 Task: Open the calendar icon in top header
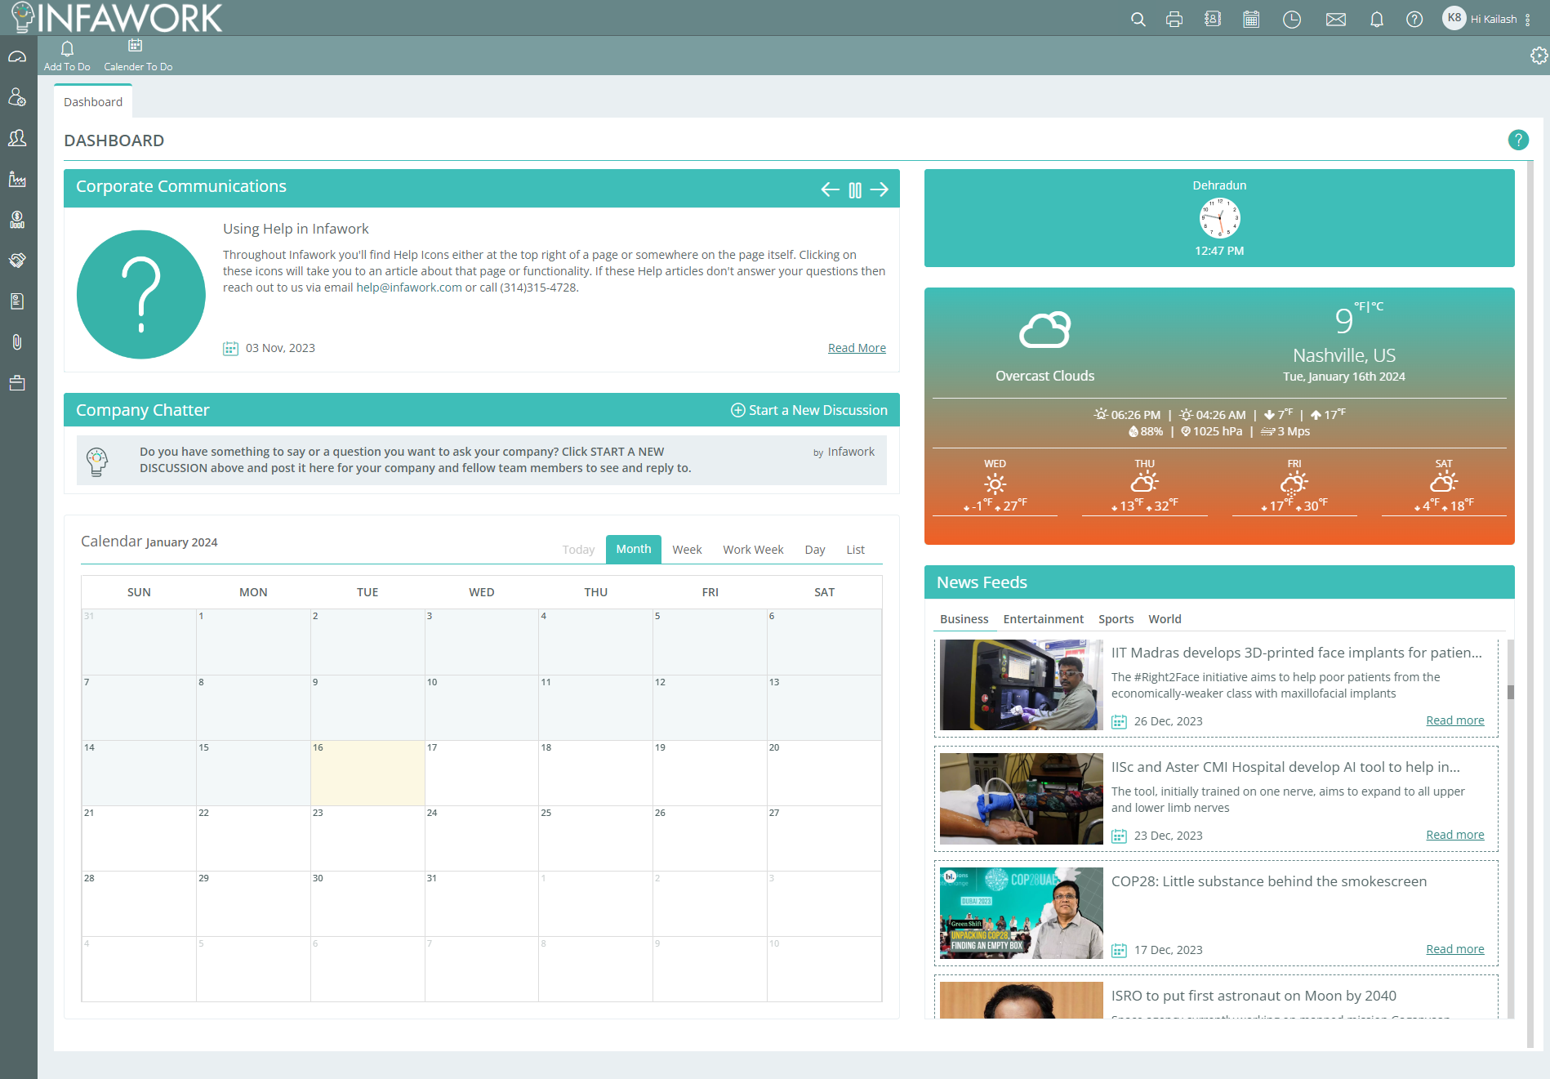[x=1251, y=20]
